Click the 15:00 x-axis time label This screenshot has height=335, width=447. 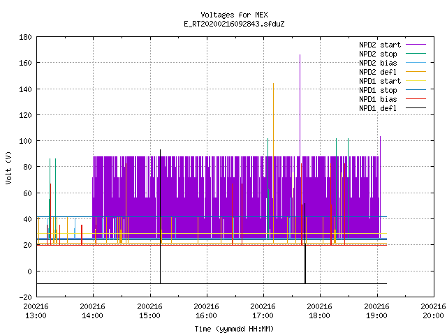[149, 316]
